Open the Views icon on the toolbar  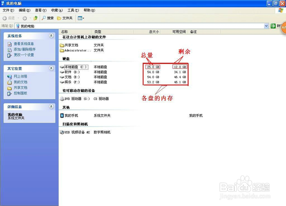[80, 18]
